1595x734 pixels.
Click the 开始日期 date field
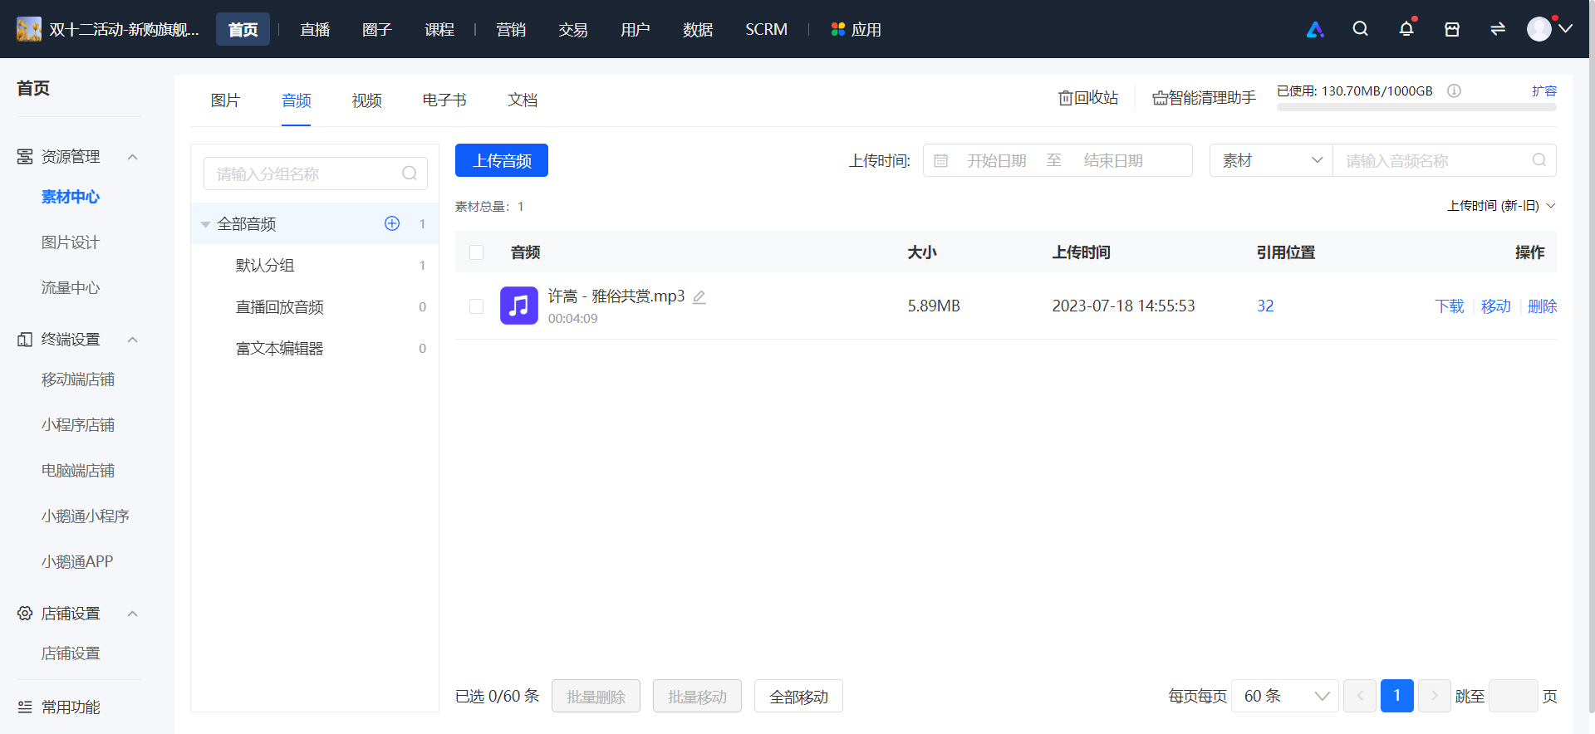(x=997, y=160)
